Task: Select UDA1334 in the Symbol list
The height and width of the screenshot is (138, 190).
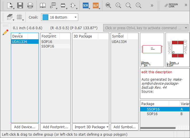Action: tap(124, 42)
